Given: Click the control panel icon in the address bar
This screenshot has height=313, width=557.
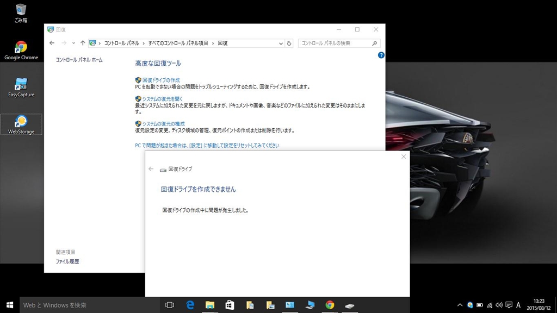Looking at the screenshot, I should (x=92, y=43).
